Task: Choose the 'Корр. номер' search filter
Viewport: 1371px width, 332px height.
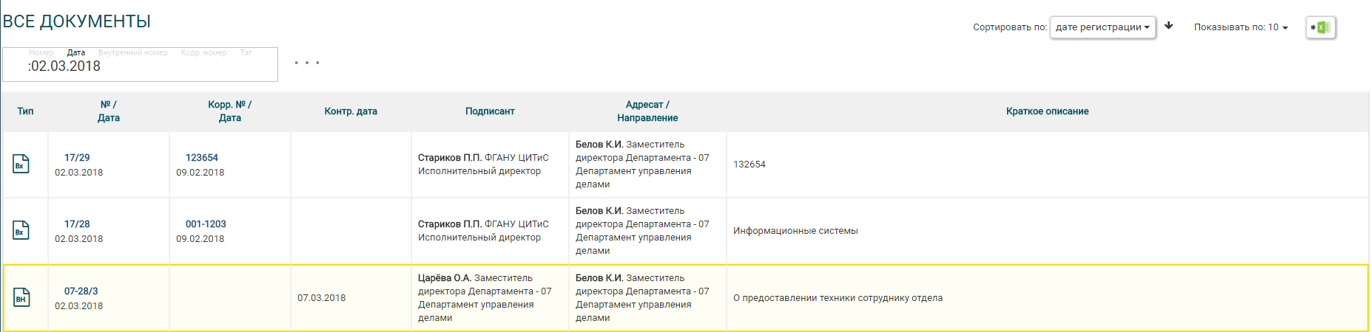Action: coord(203,52)
